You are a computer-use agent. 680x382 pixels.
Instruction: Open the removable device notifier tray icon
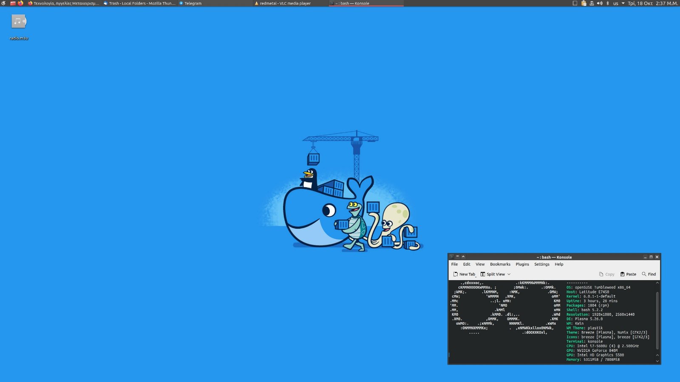(592, 3)
